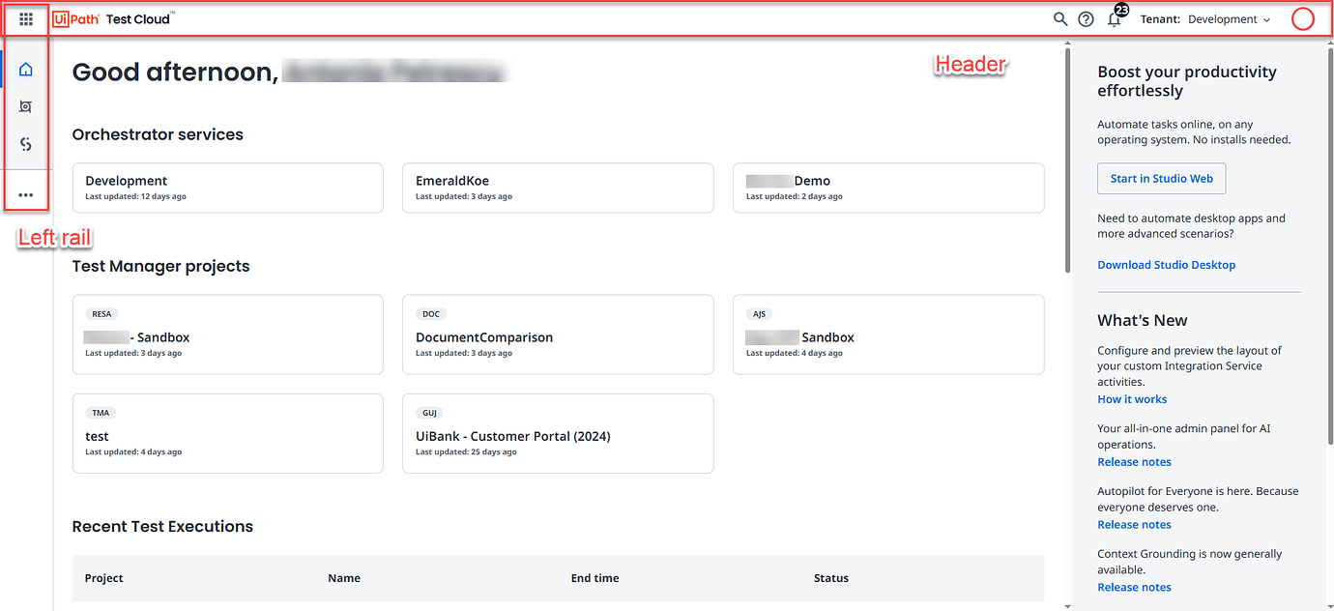
Task: Select the Home icon in the left rail
Action: (26, 68)
